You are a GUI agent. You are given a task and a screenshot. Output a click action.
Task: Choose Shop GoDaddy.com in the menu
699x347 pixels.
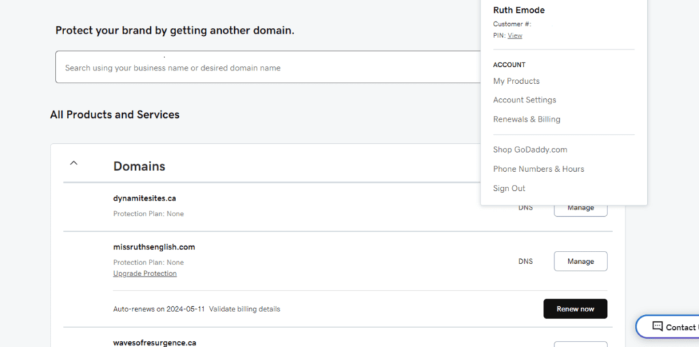pyautogui.click(x=530, y=150)
